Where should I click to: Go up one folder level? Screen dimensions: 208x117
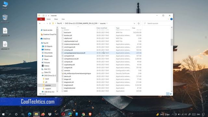click(x=50, y=23)
